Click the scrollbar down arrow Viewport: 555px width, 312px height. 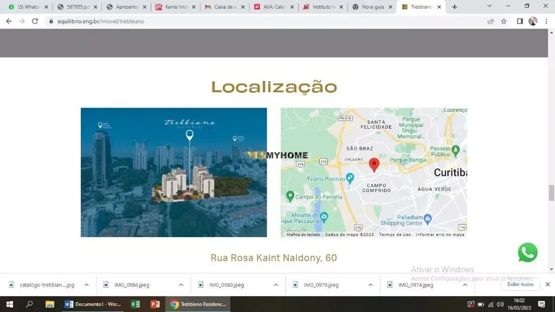click(551, 270)
